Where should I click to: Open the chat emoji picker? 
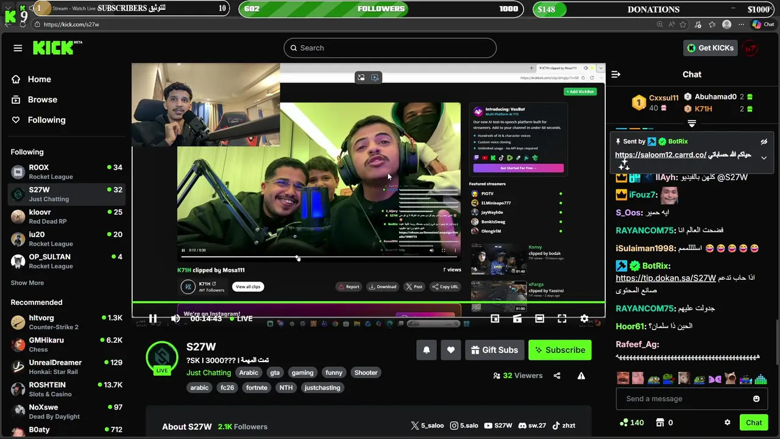tap(756, 399)
